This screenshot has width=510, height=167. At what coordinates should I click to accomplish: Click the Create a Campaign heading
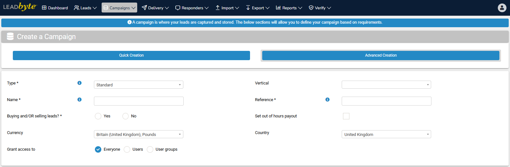(x=46, y=36)
